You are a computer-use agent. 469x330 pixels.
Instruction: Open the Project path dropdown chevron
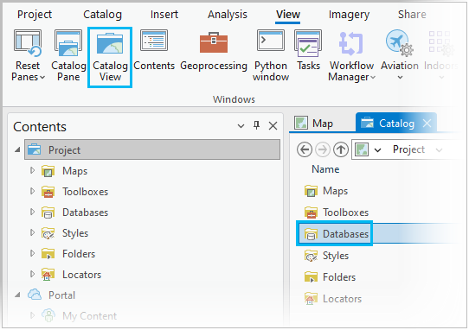coord(439,150)
